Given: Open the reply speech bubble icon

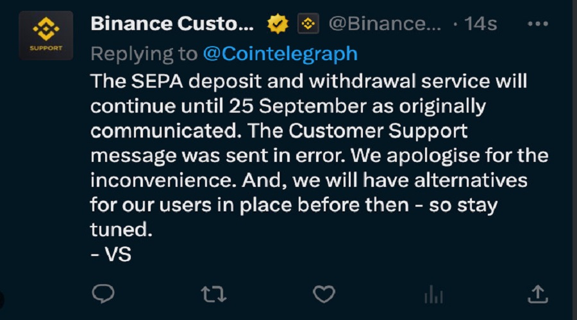Looking at the screenshot, I should [x=103, y=294].
